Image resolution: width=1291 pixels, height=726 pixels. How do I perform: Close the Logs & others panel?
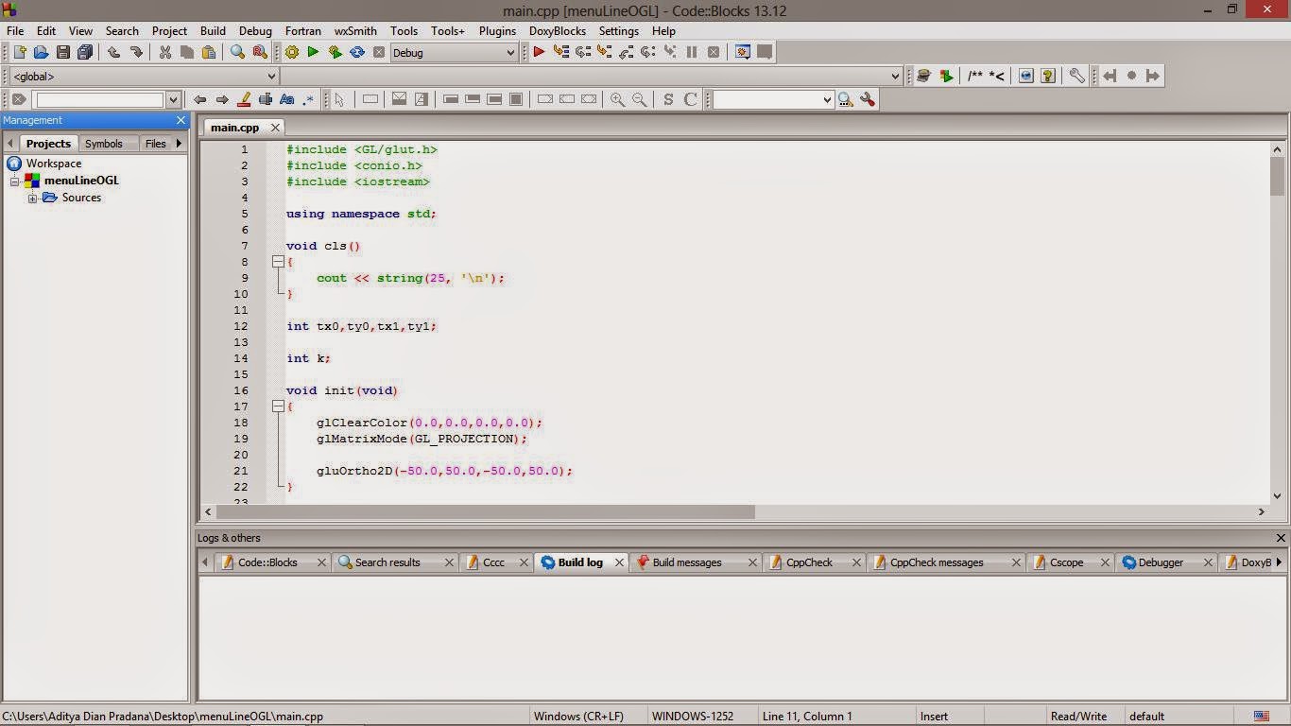1281,538
